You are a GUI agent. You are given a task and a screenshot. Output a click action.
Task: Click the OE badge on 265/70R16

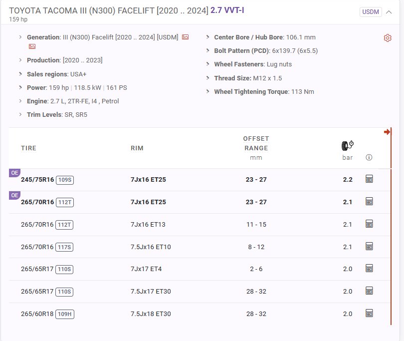(x=14, y=195)
